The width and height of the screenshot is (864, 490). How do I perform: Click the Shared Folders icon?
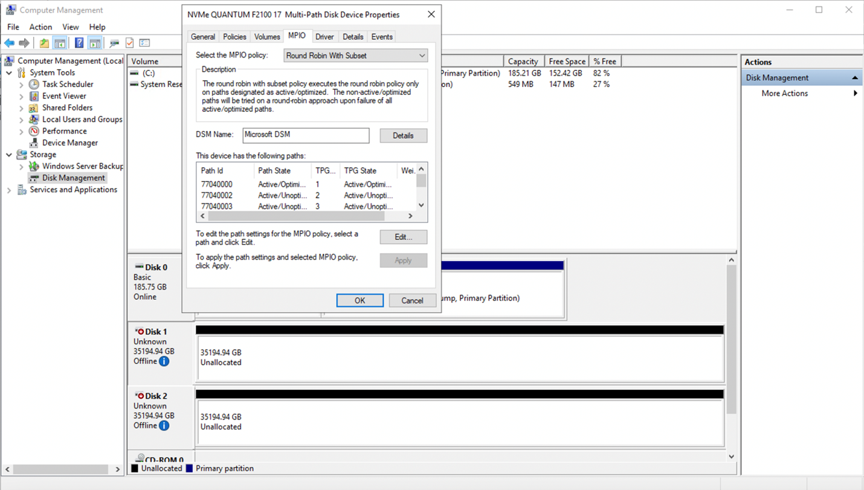(34, 108)
